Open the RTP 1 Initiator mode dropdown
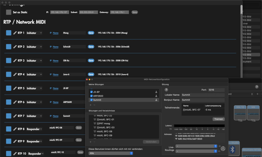The width and height of the screenshot is (262, 157). [x=34, y=33]
